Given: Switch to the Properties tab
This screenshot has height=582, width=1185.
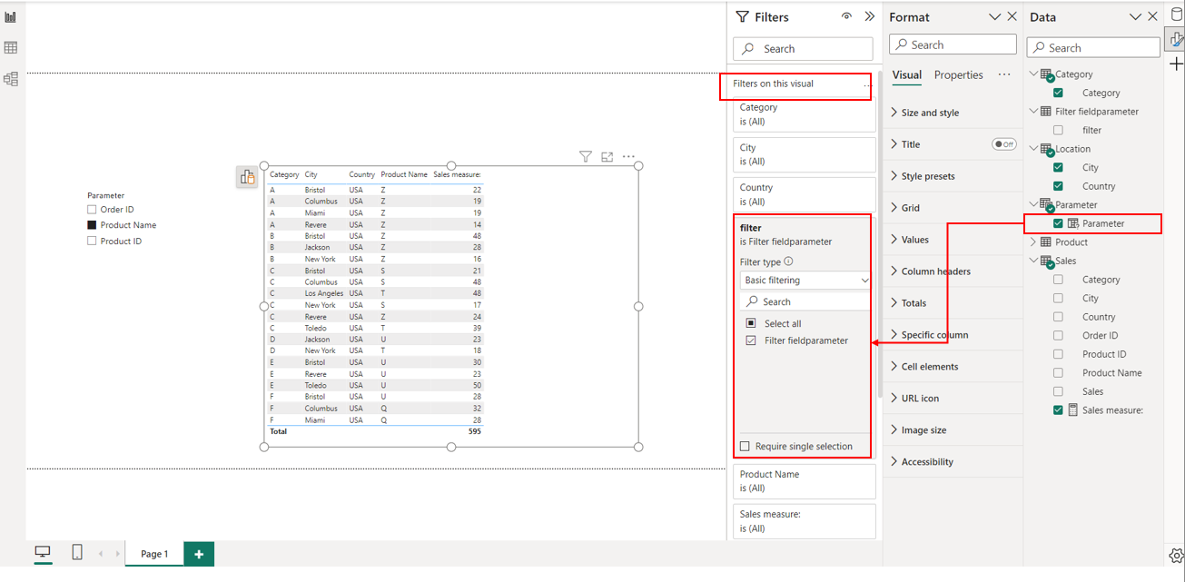Looking at the screenshot, I should click(959, 75).
